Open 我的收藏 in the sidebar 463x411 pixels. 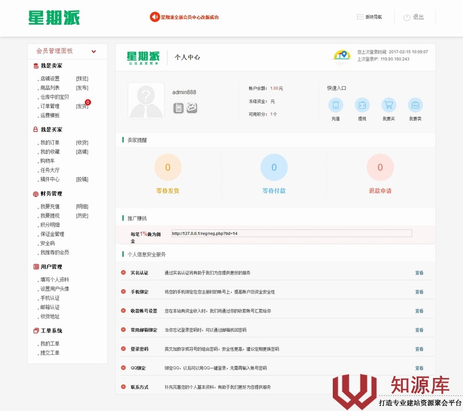50,152
